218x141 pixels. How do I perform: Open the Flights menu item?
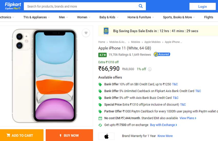209,17
